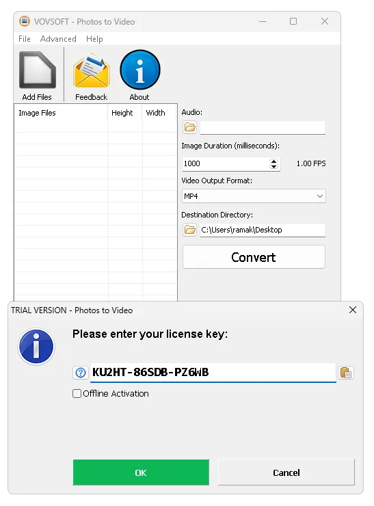Viewport: 374px width, 506px height.
Task: Expand the Video Output Format dropdown
Action: 254,196
